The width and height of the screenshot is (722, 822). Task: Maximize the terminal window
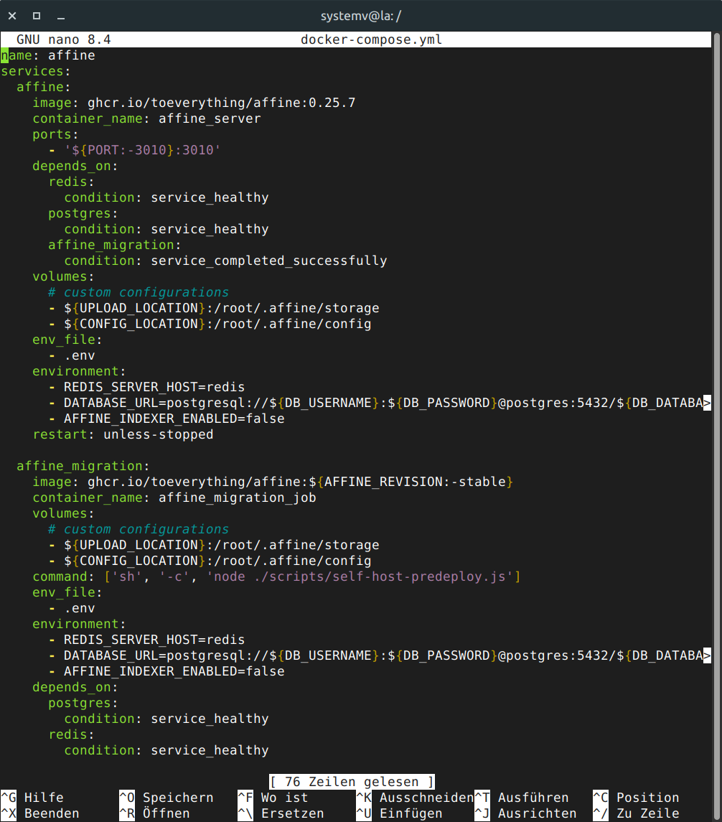(37, 16)
